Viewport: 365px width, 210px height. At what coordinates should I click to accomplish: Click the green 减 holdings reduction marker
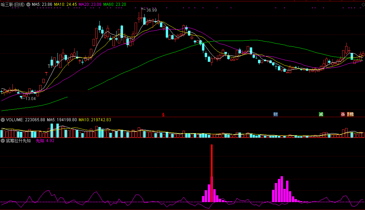pyautogui.click(x=321, y=114)
